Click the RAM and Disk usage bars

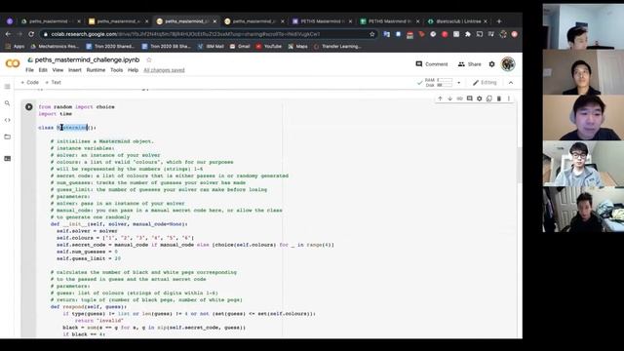[x=439, y=83]
